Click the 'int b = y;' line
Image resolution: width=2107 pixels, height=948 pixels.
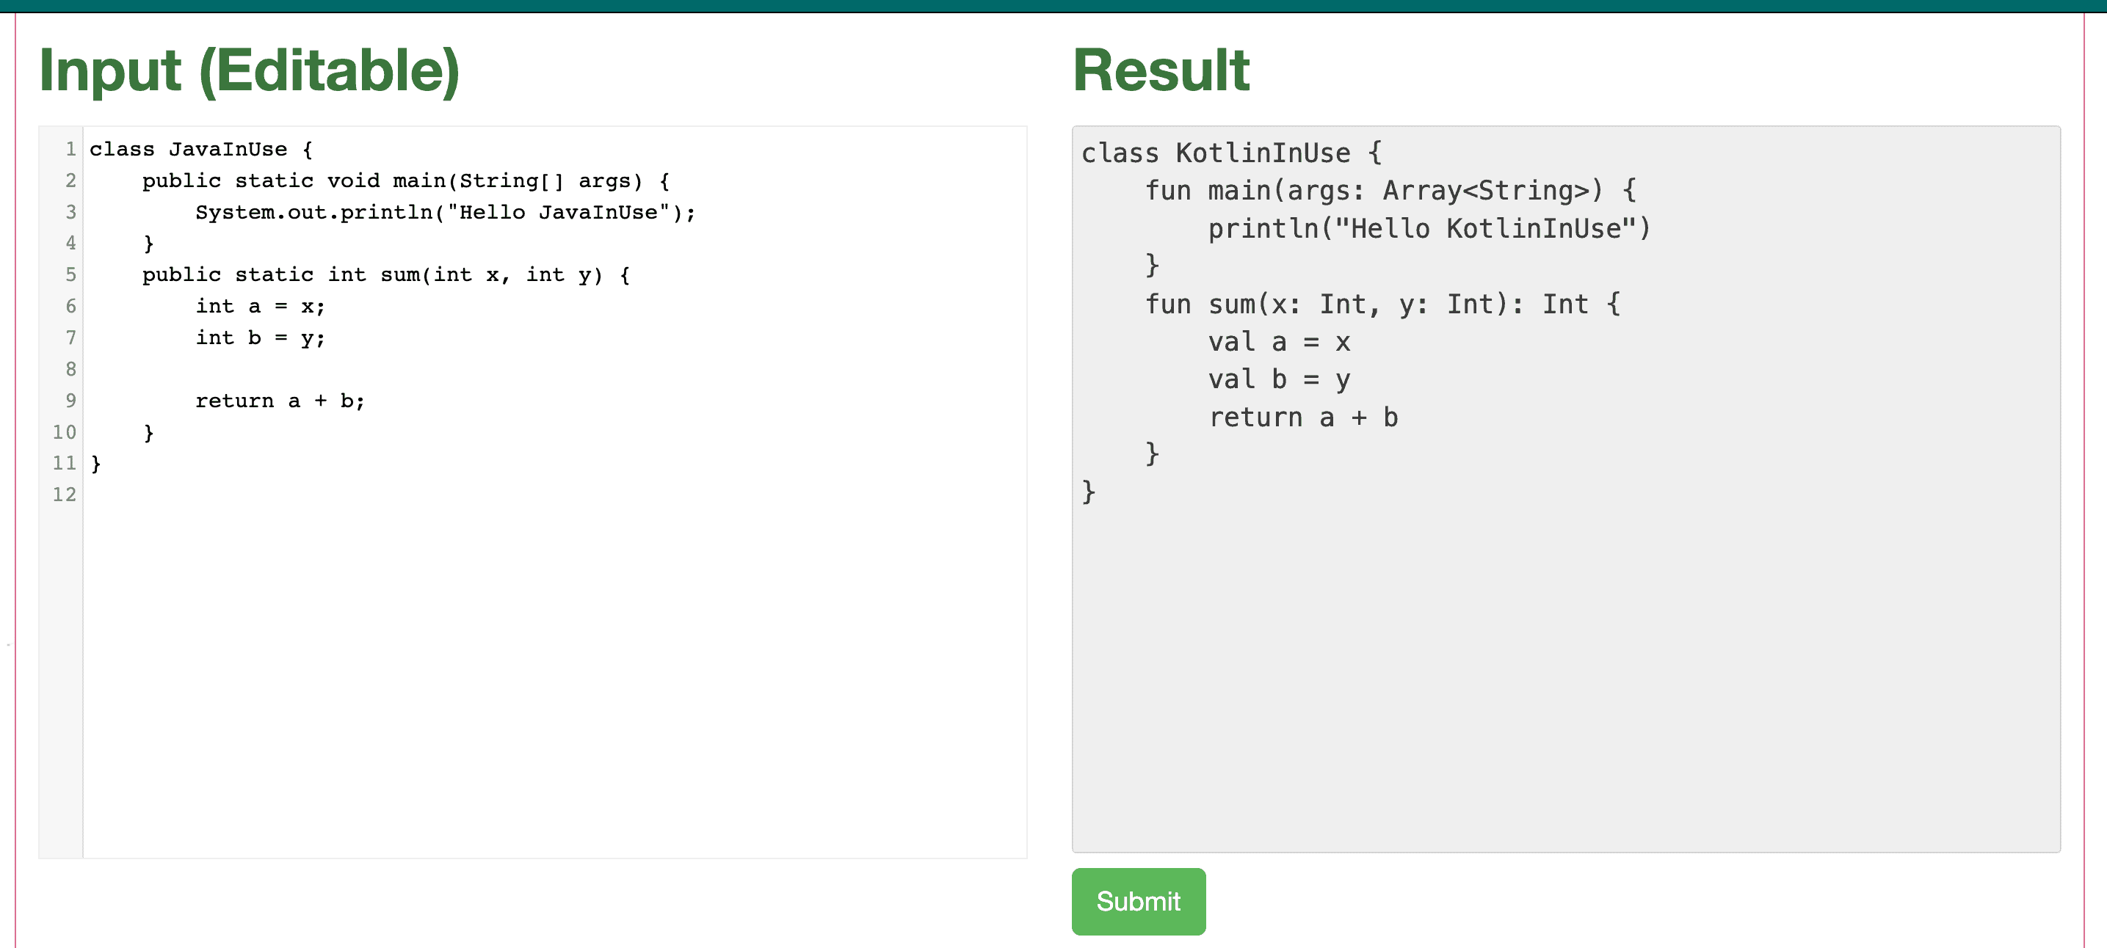[258, 338]
